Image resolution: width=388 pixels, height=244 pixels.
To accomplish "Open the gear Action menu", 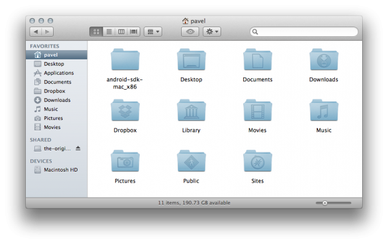I will pyautogui.click(x=212, y=32).
